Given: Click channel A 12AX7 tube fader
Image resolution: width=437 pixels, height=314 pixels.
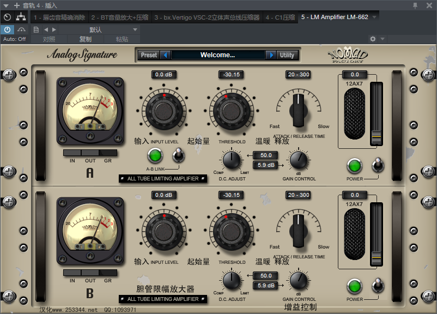Looking at the screenshot, I should (x=376, y=137).
